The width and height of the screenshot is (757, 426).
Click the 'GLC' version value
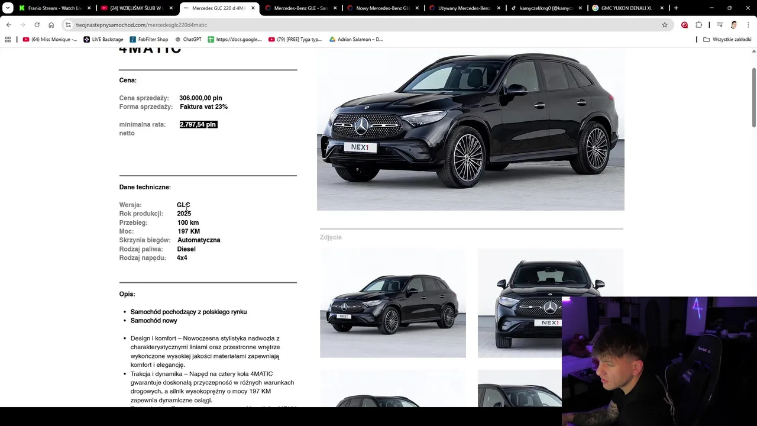click(183, 205)
